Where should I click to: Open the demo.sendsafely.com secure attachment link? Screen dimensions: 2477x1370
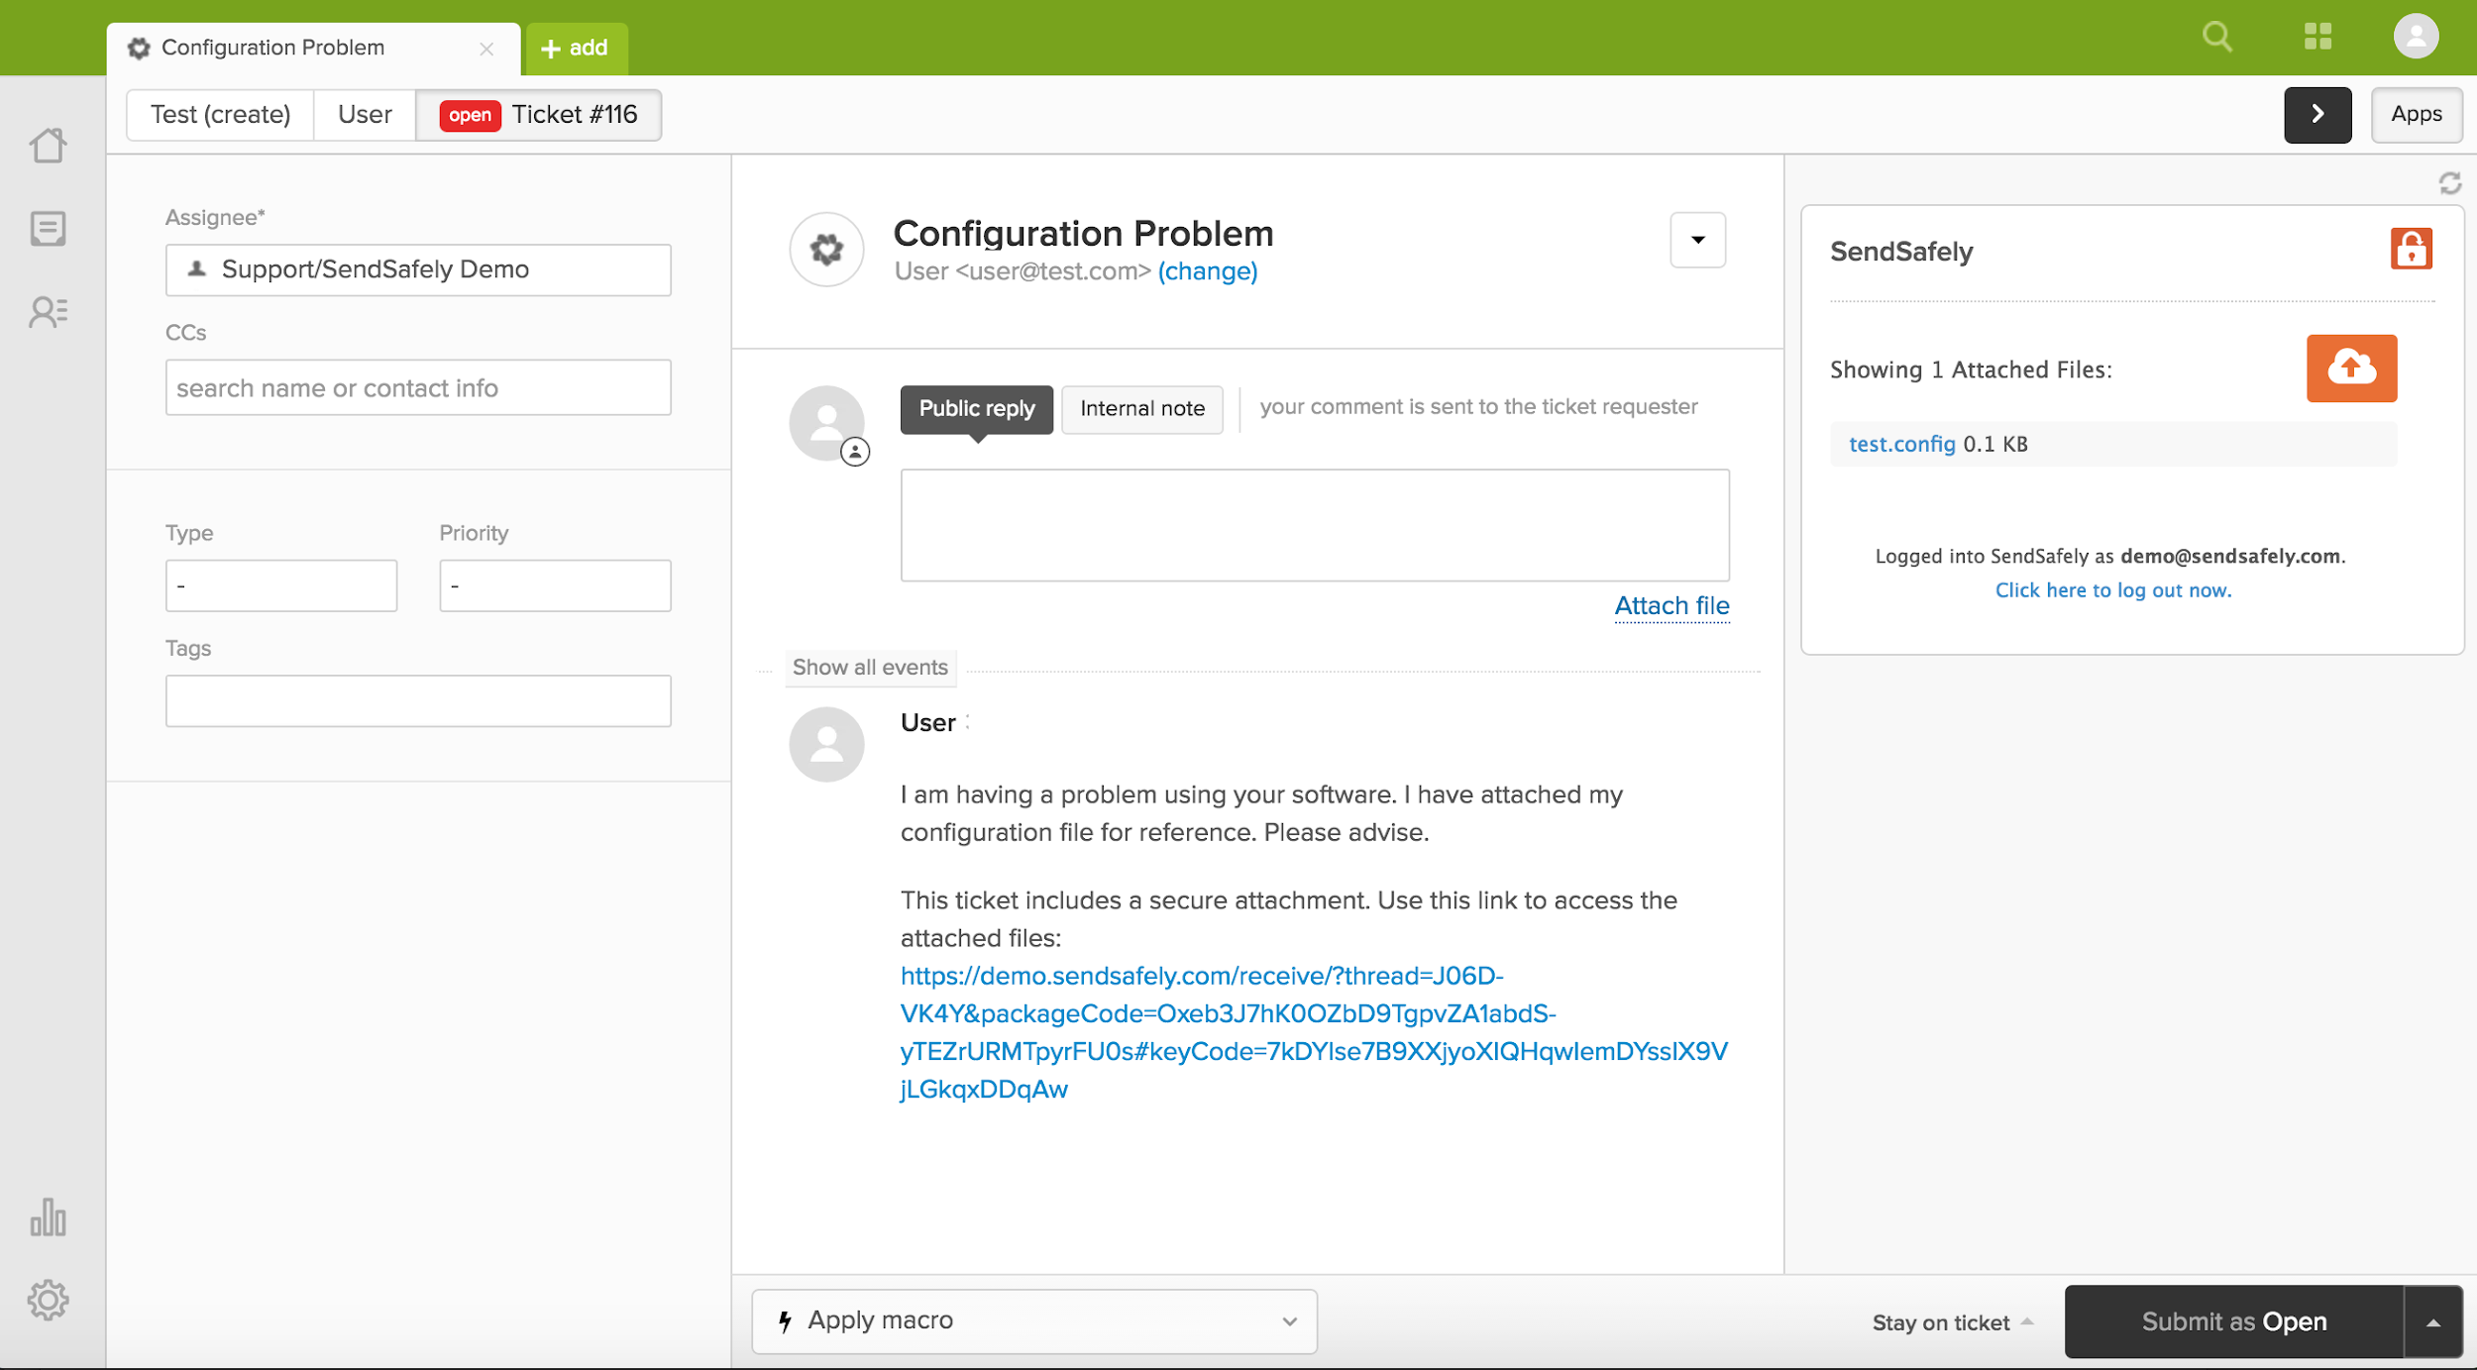pos(1314,1032)
